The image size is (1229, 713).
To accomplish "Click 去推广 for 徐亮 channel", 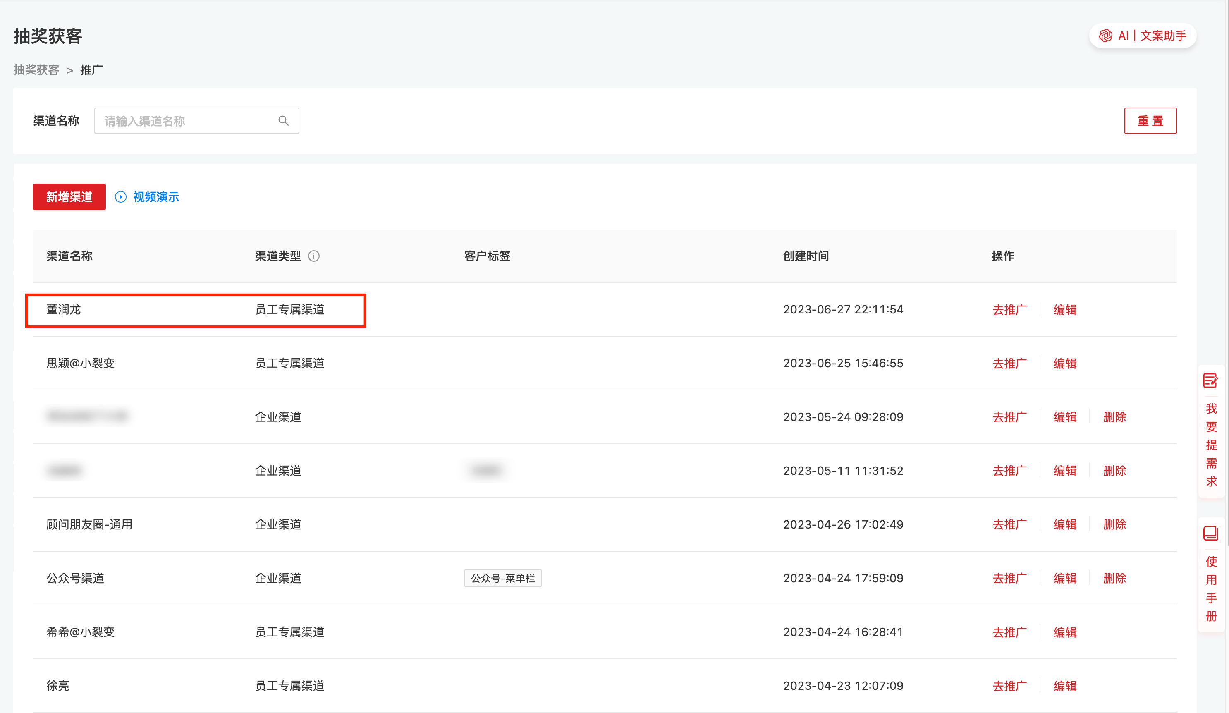I will tap(1009, 686).
